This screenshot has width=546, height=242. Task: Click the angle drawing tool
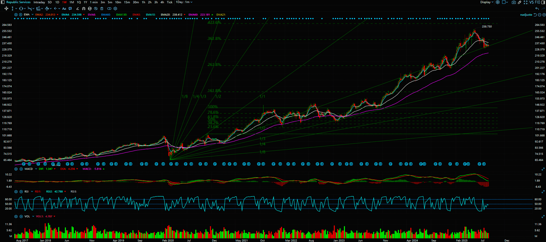tap(77, 9)
